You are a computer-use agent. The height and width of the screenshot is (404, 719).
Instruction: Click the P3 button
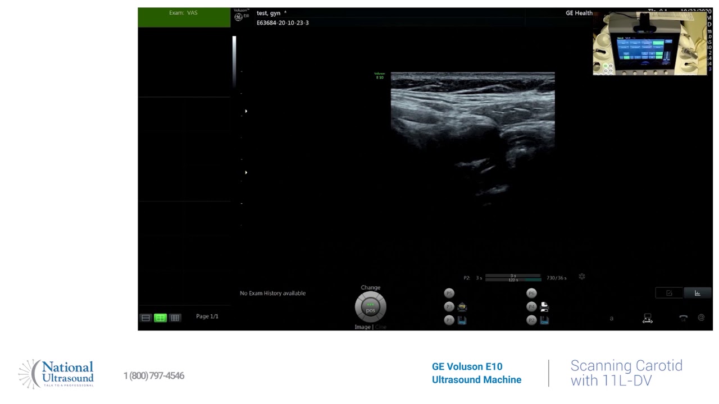449,307
